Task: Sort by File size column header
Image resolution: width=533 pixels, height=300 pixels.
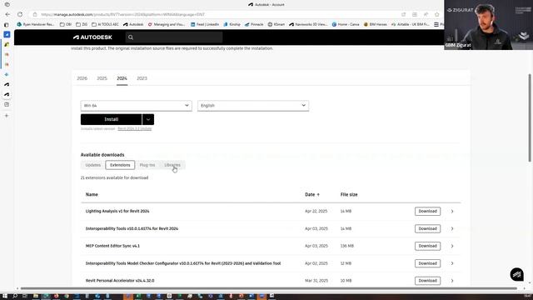Action: [349, 194]
